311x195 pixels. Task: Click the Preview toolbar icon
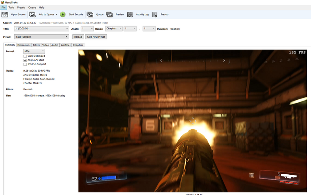[x=109, y=14]
